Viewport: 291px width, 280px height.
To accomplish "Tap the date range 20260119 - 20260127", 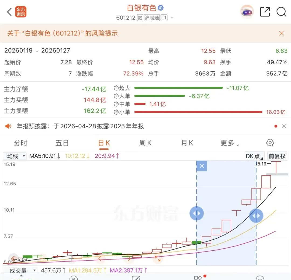I will [37, 50].
